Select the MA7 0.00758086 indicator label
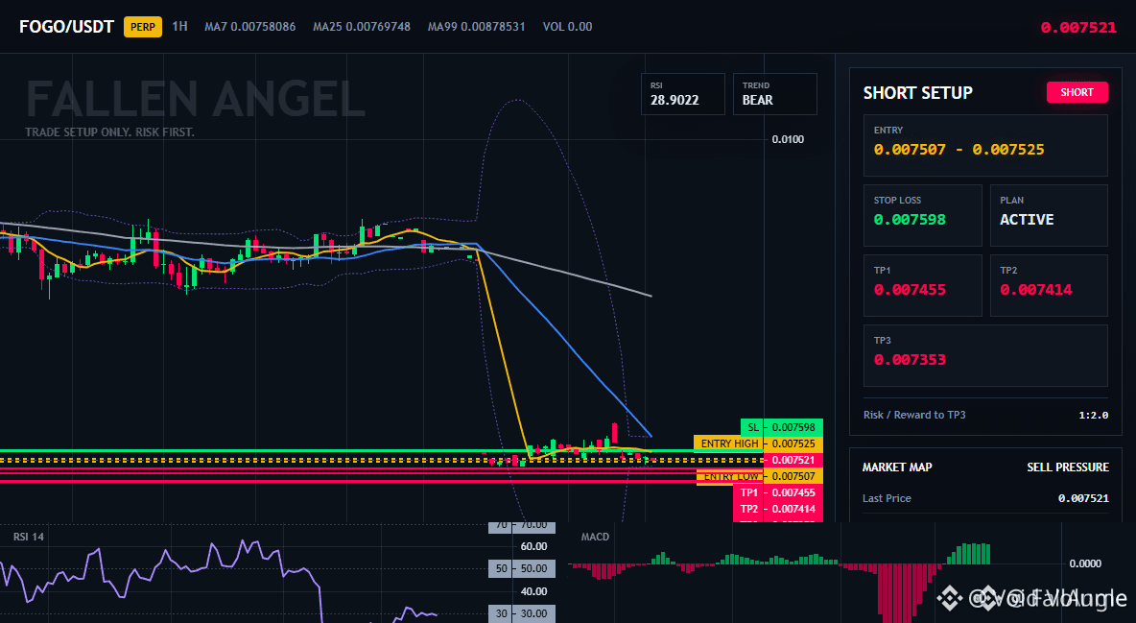The width and height of the screenshot is (1136, 623). pos(250,27)
